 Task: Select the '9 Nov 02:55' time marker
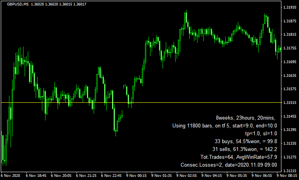[187, 176]
